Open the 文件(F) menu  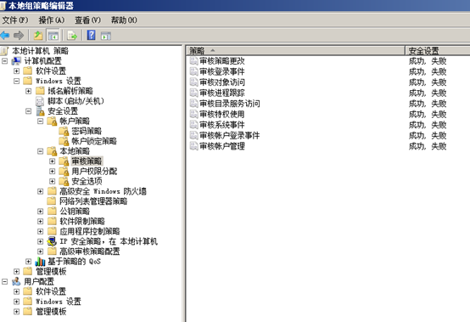15,20
